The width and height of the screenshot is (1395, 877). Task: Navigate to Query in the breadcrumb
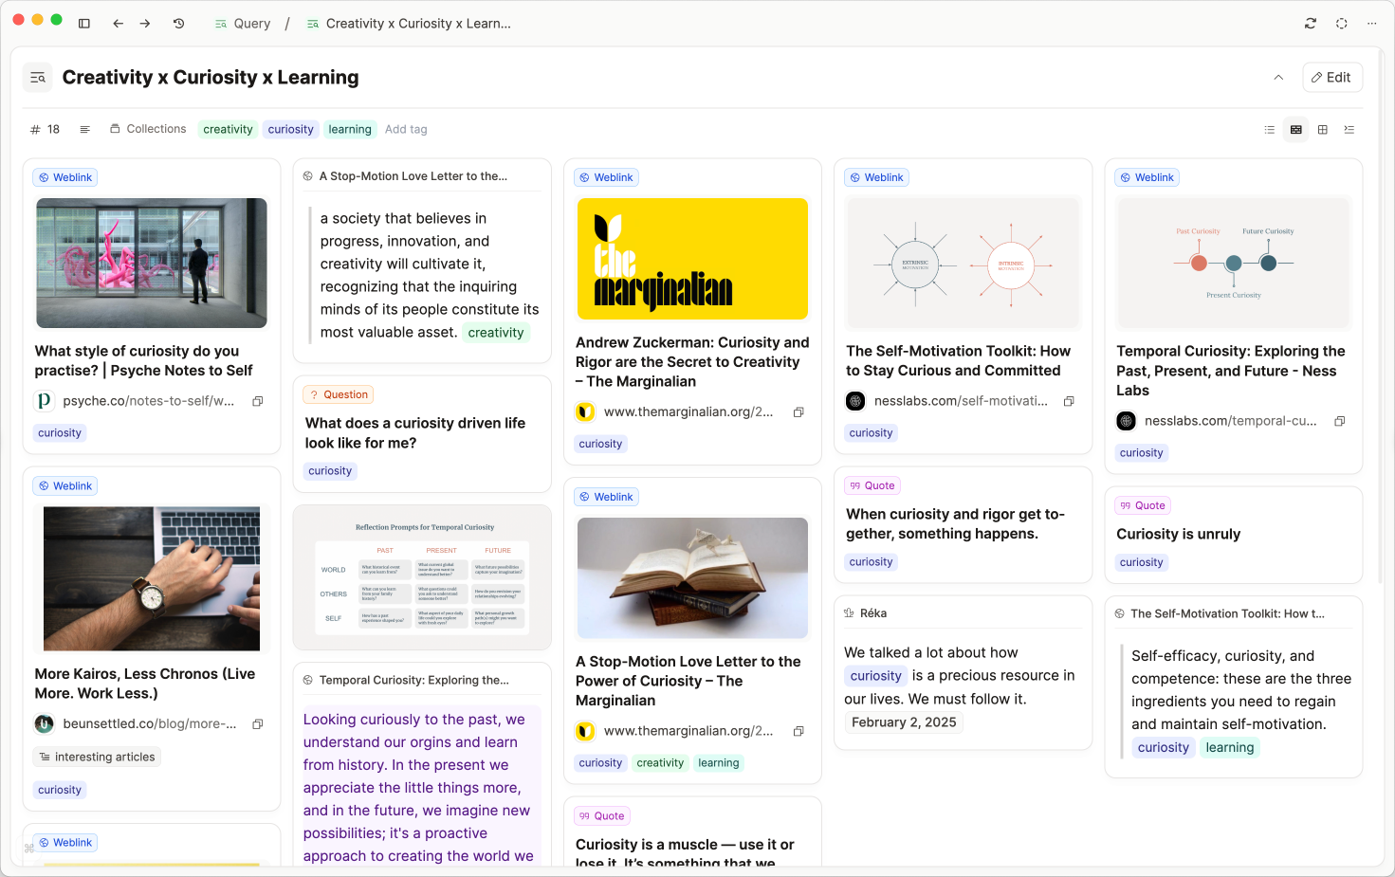click(x=243, y=24)
